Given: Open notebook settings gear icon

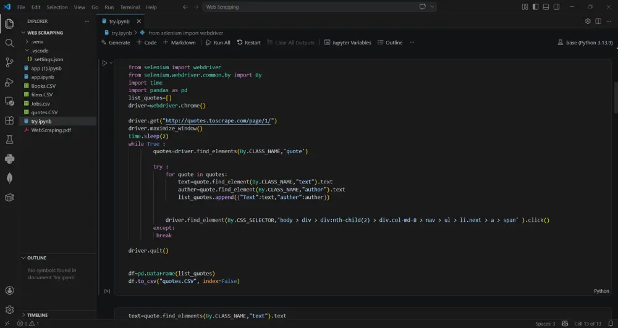Looking at the screenshot, I should 588,21.
